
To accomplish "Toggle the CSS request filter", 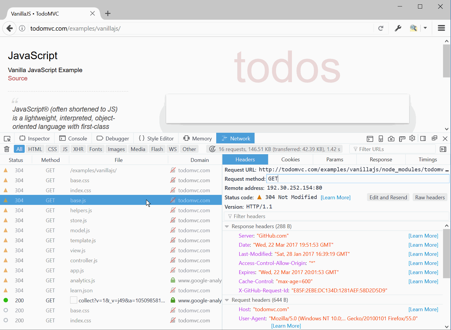I will [52, 149].
